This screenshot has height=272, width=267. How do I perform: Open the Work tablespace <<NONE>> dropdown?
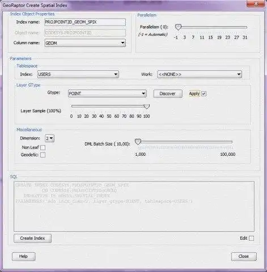pos(200,74)
